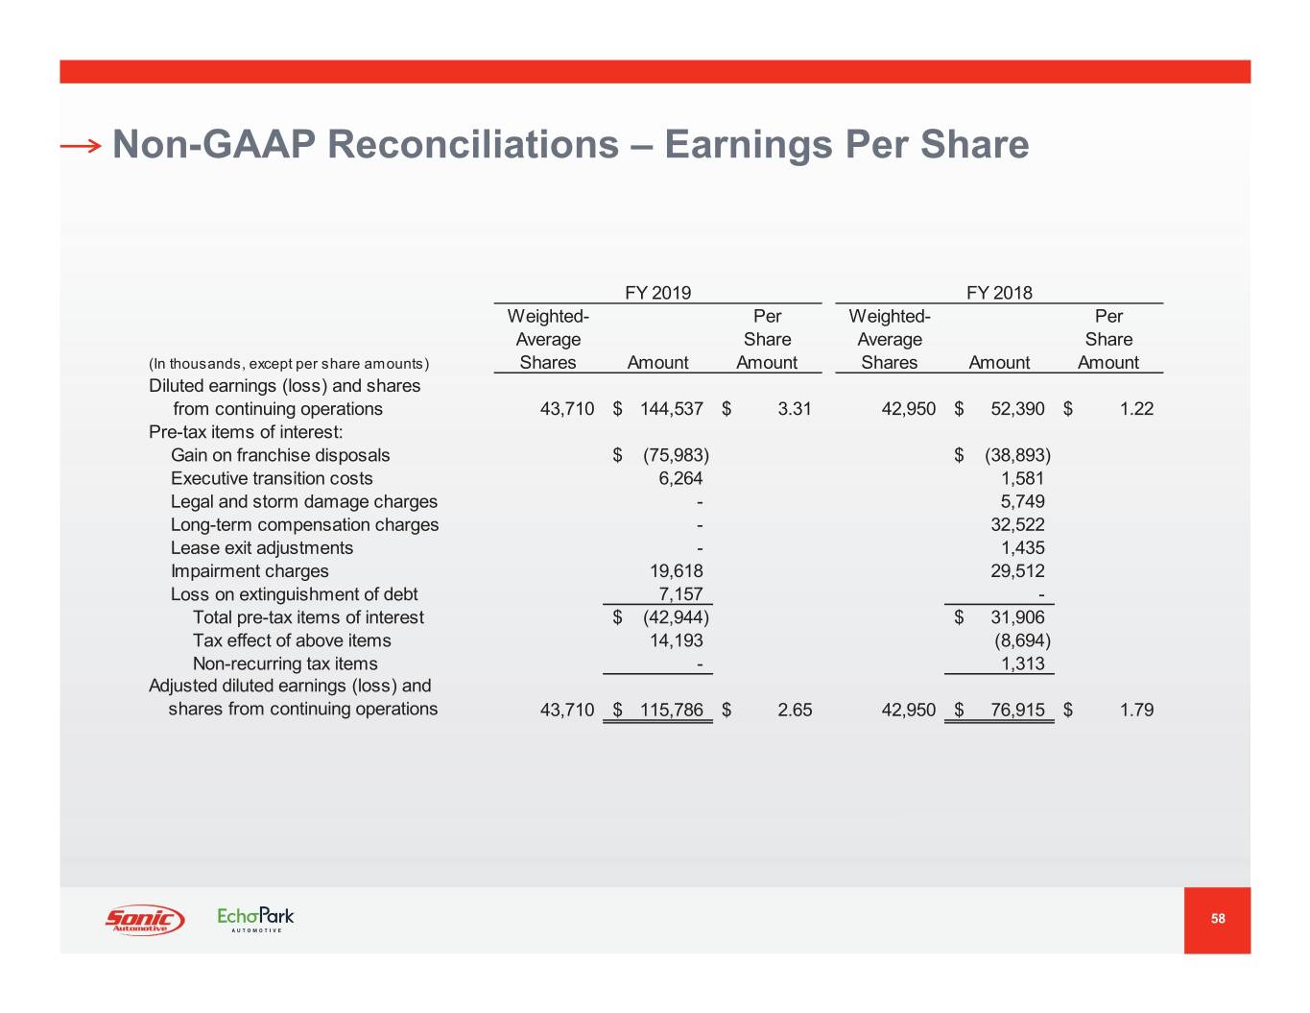Click the 'In thousands, except per share amounts' note
This screenshot has width=1310, height=1013.
[x=289, y=364]
